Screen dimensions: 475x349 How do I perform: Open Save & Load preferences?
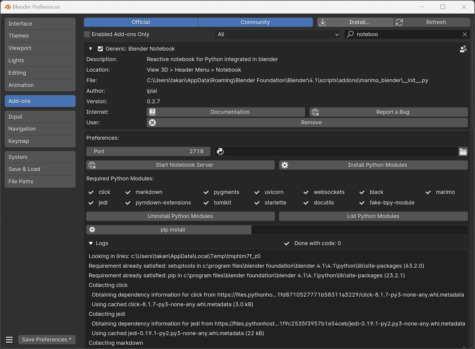40,169
